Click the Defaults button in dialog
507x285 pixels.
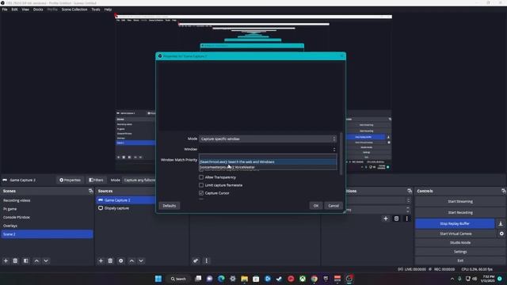coord(169,206)
